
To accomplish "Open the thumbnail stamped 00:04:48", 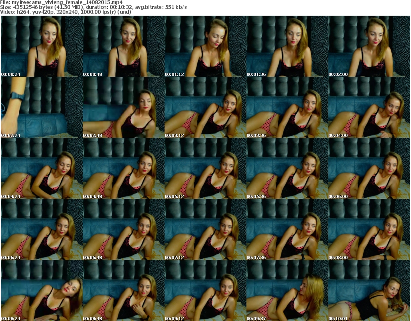I will [124, 168].
